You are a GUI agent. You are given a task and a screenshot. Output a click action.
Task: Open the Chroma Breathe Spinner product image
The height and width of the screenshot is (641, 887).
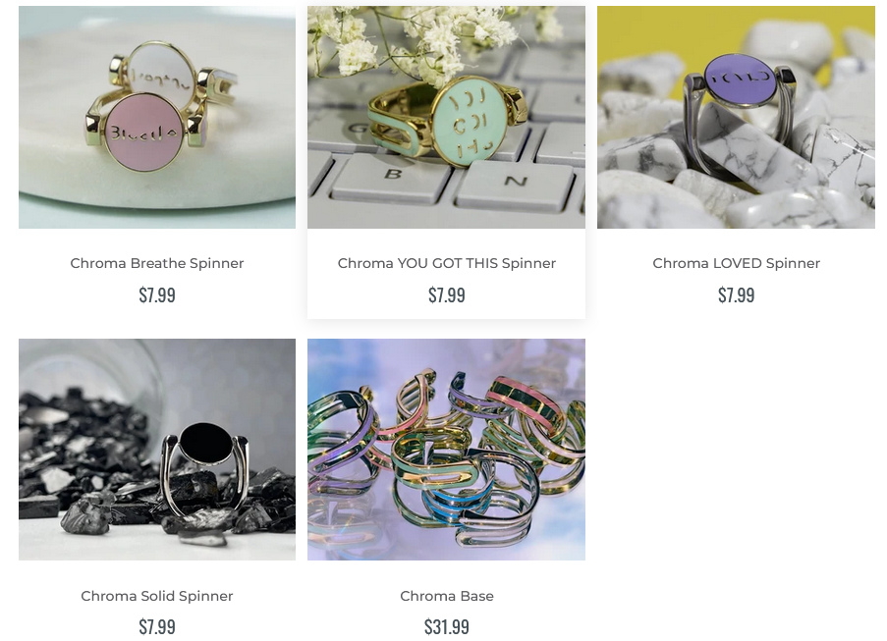click(157, 117)
